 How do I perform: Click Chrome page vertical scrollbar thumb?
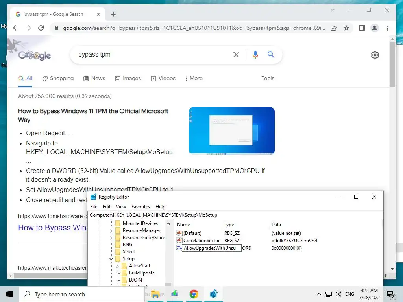392,64
